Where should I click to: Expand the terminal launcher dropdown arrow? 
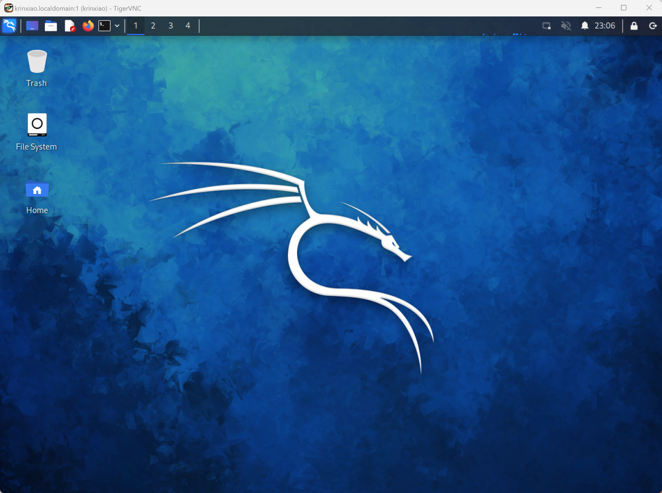tap(117, 26)
